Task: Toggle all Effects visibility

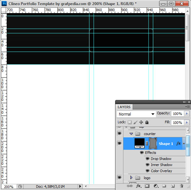Action: [x=142, y=153]
